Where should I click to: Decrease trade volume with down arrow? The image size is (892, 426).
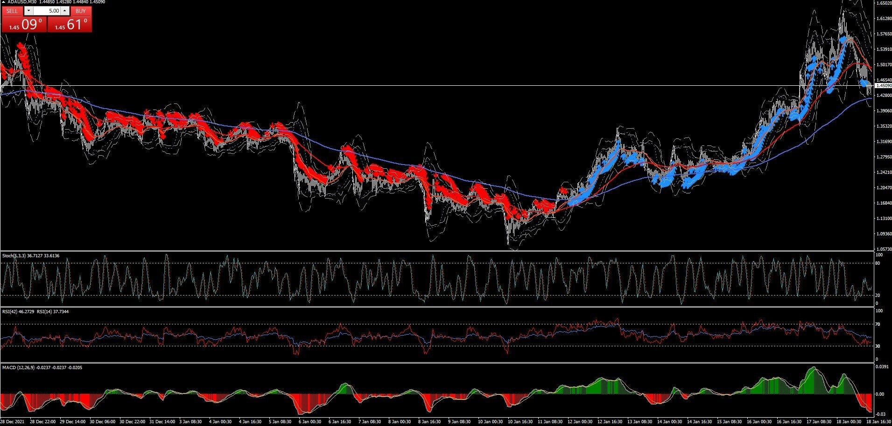(x=28, y=11)
